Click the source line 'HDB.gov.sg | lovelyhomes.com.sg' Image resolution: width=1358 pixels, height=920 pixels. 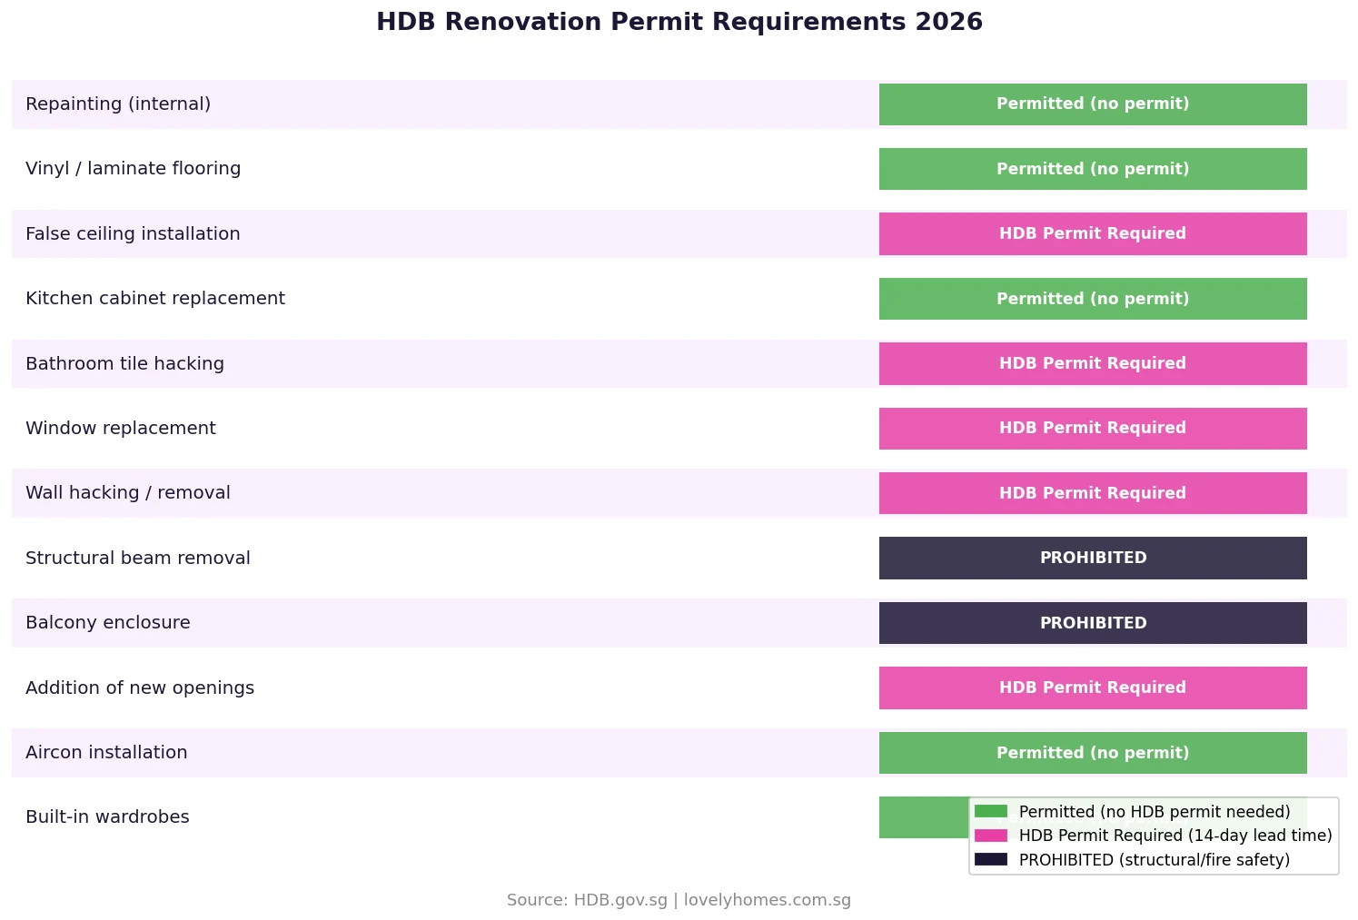click(712, 900)
